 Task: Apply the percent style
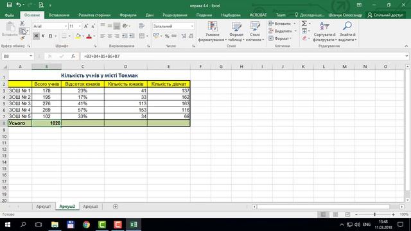(x=167, y=36)
